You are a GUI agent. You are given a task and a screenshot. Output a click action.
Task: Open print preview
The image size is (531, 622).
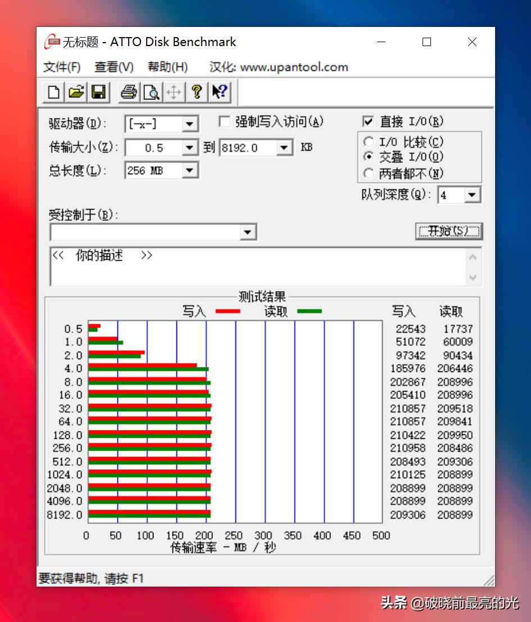pos(151,92)
